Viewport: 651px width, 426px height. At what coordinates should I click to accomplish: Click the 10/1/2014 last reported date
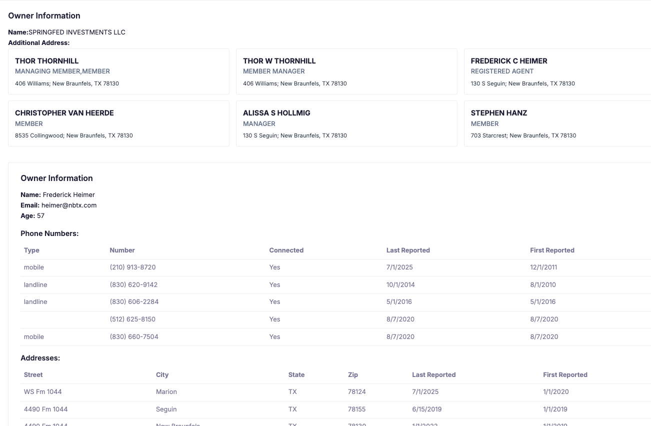[400, 284]
